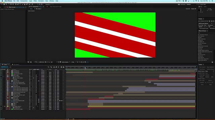Toggle the Snapping checkbox

coord(47,4)
